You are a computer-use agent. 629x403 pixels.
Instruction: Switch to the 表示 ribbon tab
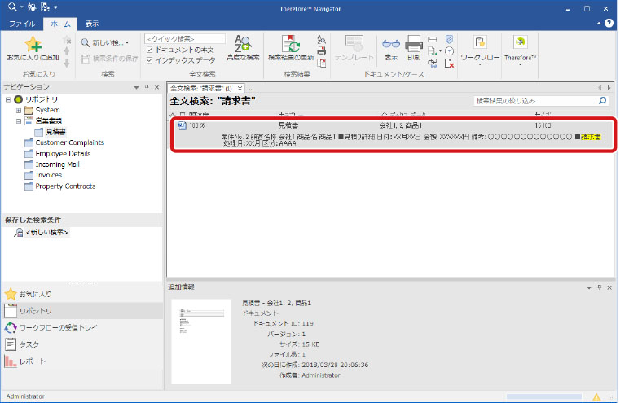pos(92,24)
